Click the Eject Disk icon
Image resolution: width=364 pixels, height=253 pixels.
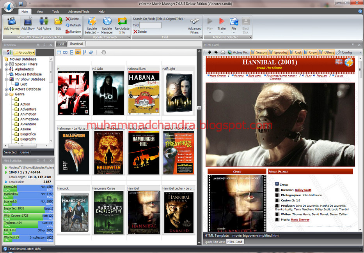[x=246, y=21]
